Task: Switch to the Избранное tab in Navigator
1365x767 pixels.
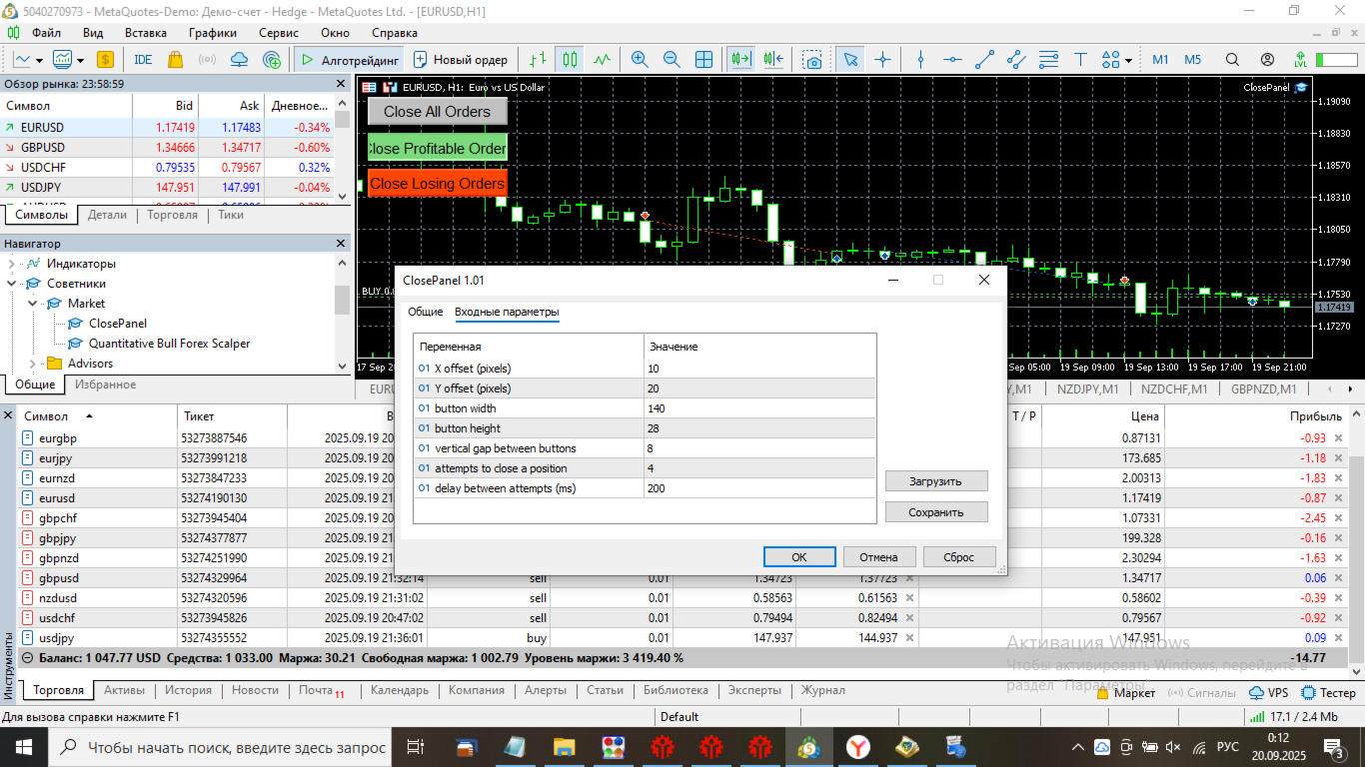Action: pyautogui.click(x=105, y=384)
